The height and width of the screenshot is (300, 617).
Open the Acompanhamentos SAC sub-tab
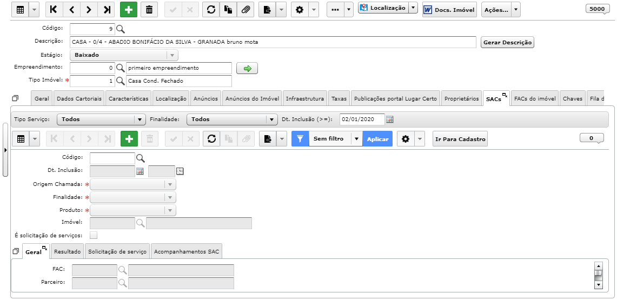(187, 252)
